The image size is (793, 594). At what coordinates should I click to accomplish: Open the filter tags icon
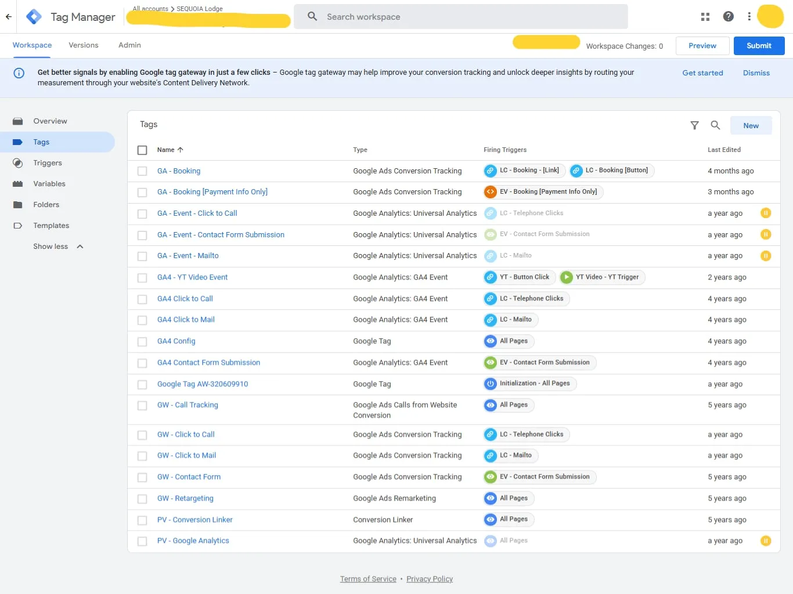[x=694, y=125]
